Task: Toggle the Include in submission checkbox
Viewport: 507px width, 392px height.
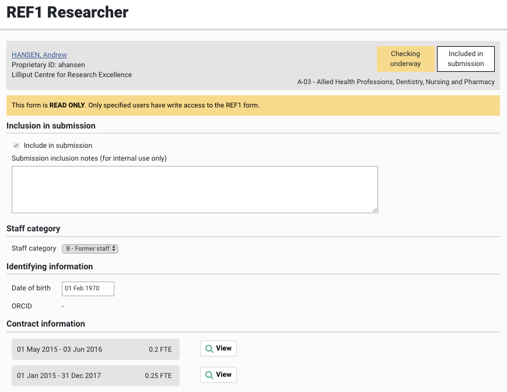Action: tap(16, 145)
